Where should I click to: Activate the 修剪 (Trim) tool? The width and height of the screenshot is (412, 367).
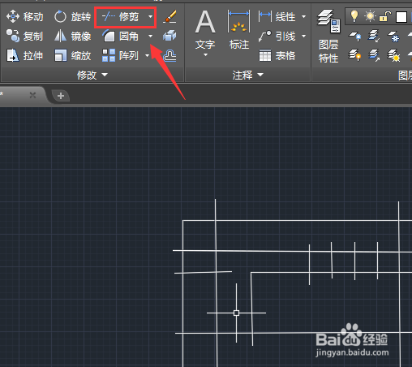120,17
